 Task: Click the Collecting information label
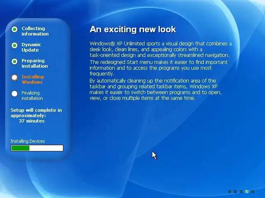click(x=35, y=31)
